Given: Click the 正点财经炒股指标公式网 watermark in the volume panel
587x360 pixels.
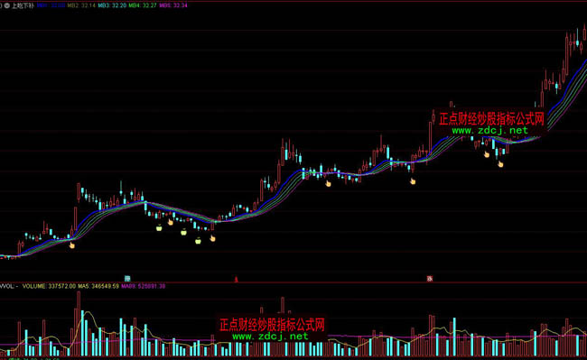Looking at the screenshot, I should 272,325.
